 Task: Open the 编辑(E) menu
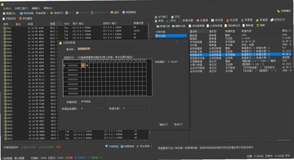click(x=36, y=8)
